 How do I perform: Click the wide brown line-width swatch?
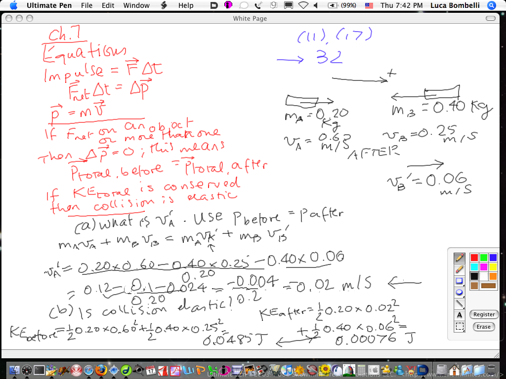coord(488,286)
